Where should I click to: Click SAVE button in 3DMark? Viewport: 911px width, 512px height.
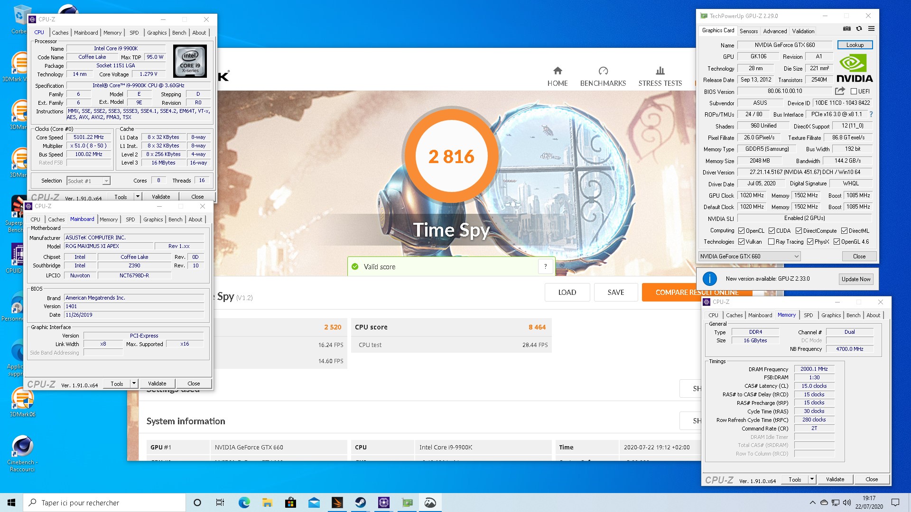click(x=616, y=293)
